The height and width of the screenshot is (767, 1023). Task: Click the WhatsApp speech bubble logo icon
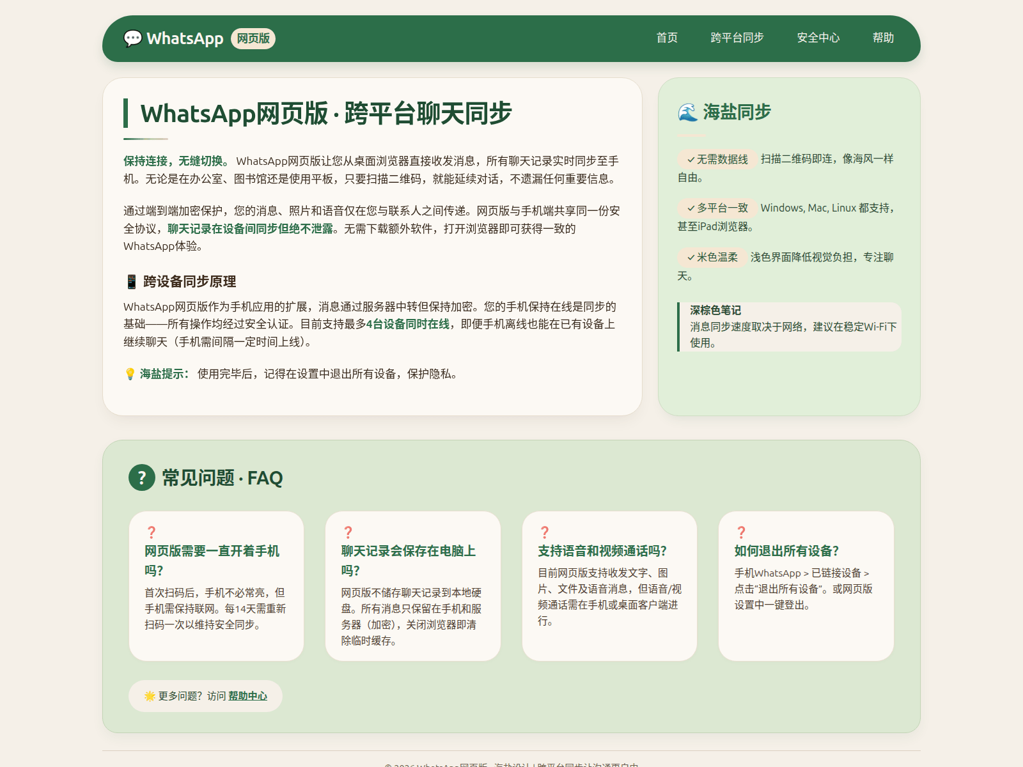[x=132, y=38]
